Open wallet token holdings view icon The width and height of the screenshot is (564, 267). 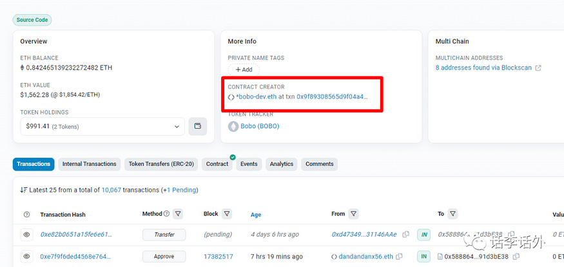(197, 126)
